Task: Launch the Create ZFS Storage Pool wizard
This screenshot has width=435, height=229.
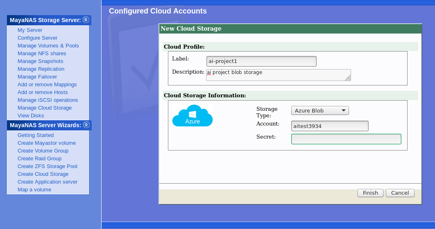Action: [47, 166]
